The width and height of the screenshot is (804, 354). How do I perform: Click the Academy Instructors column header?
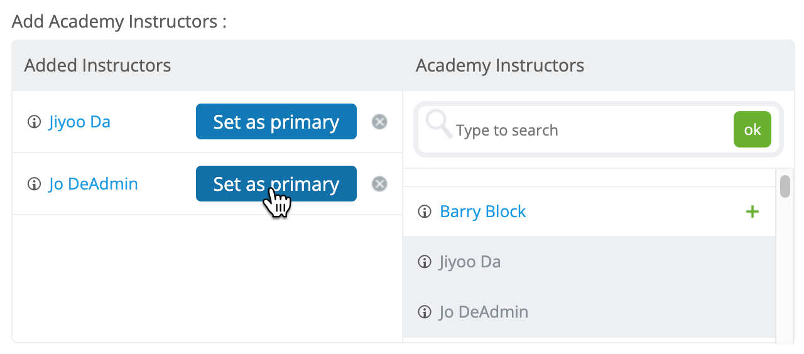(500, 65)
